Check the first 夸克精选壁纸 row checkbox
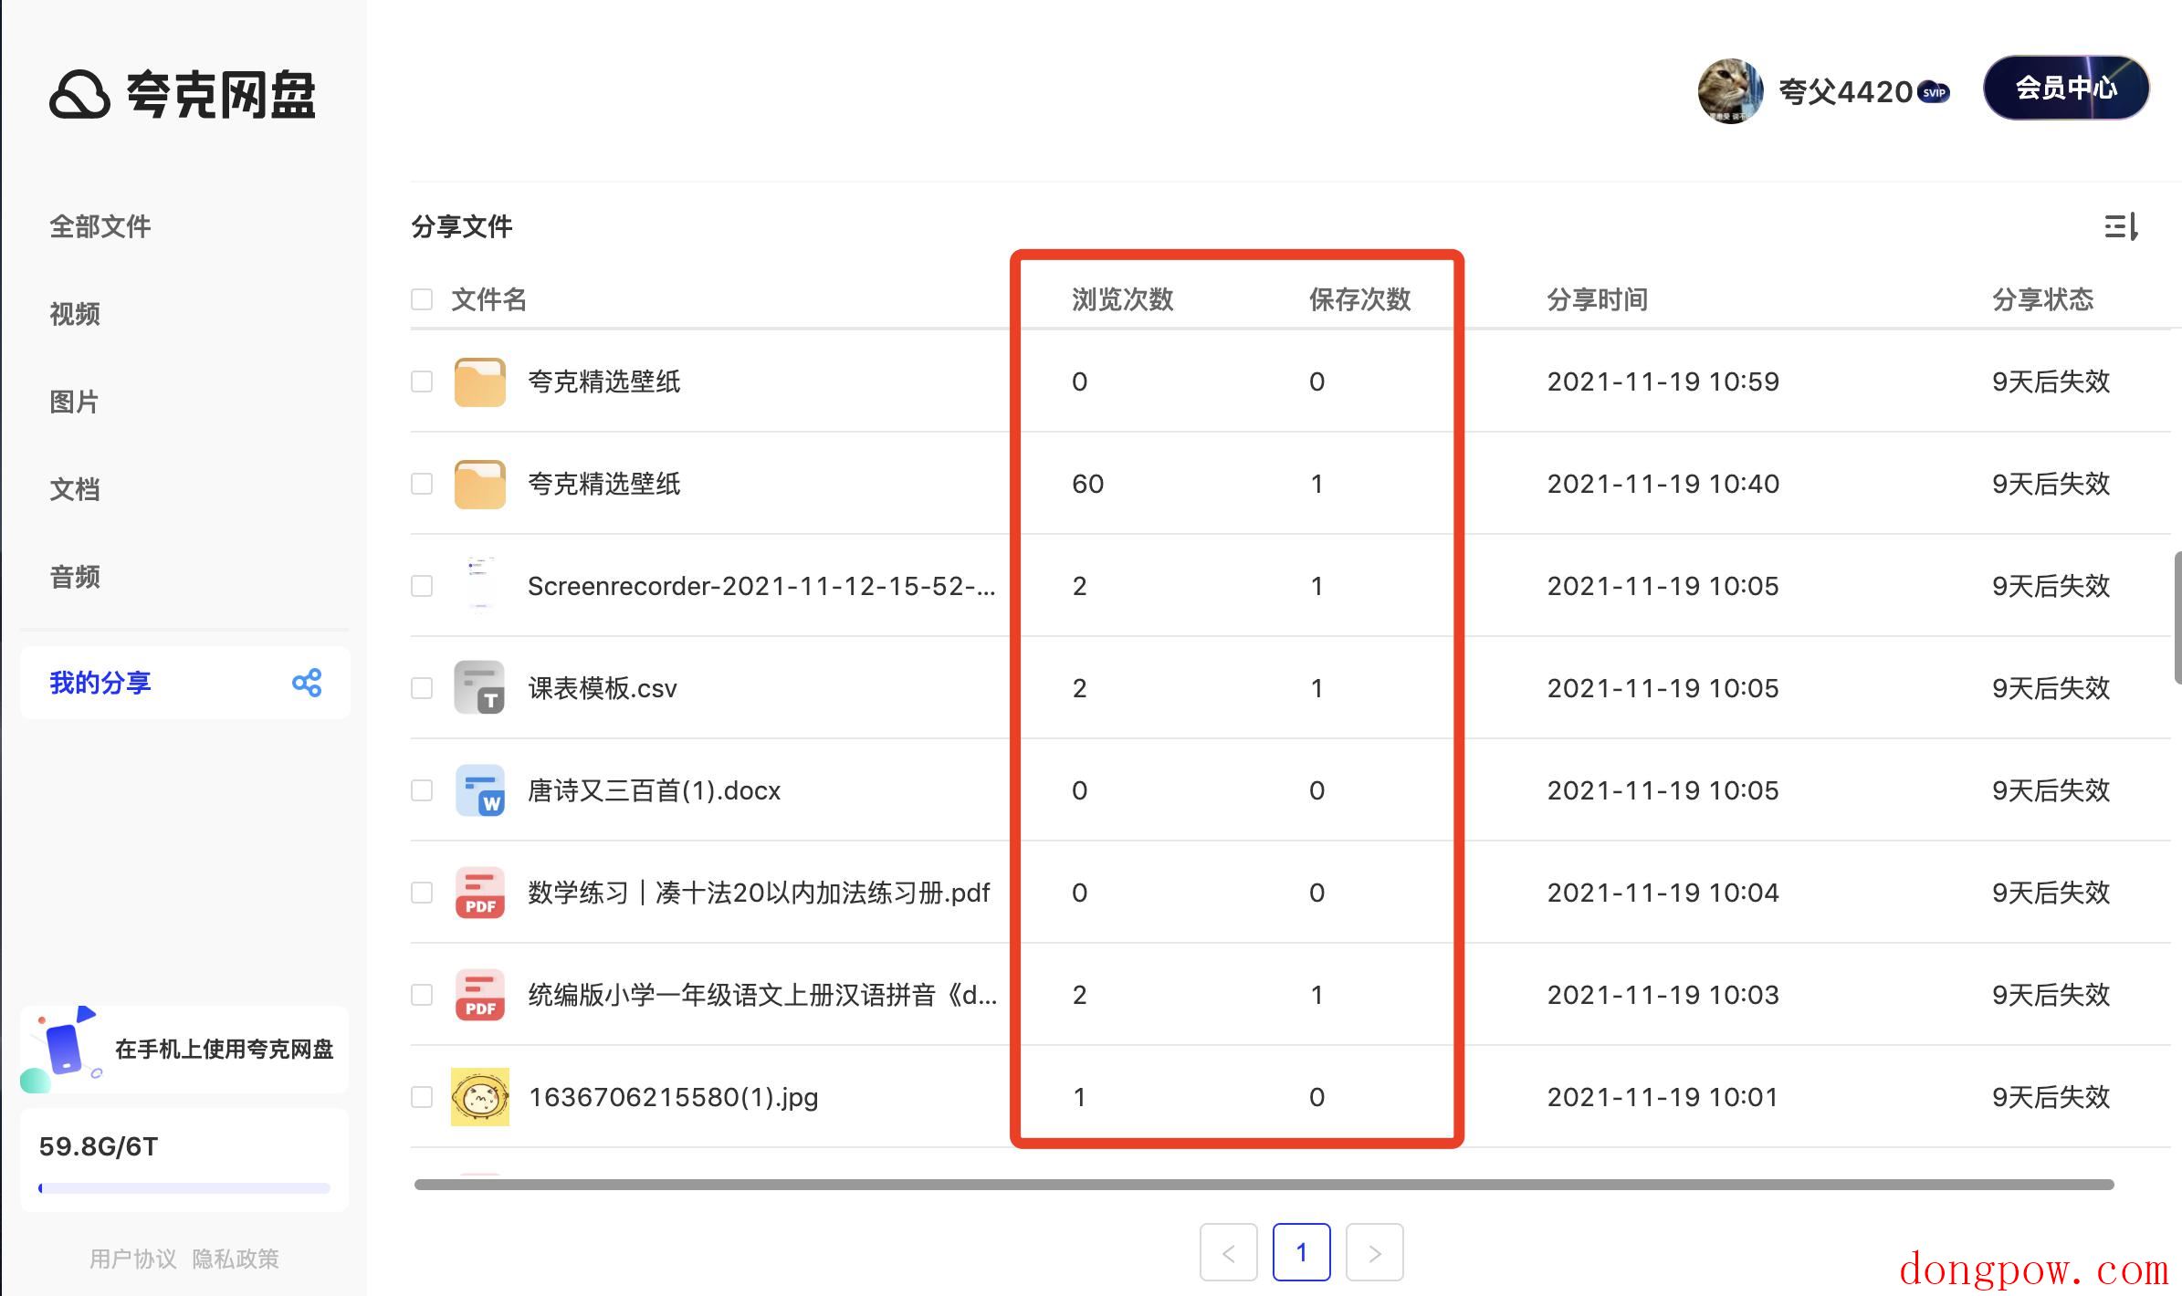Screen dimensions: 2182x1296 (x=422, y=381)
